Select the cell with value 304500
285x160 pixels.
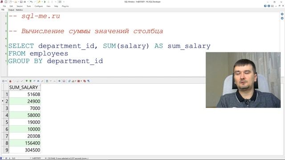[x=25, y=150]
